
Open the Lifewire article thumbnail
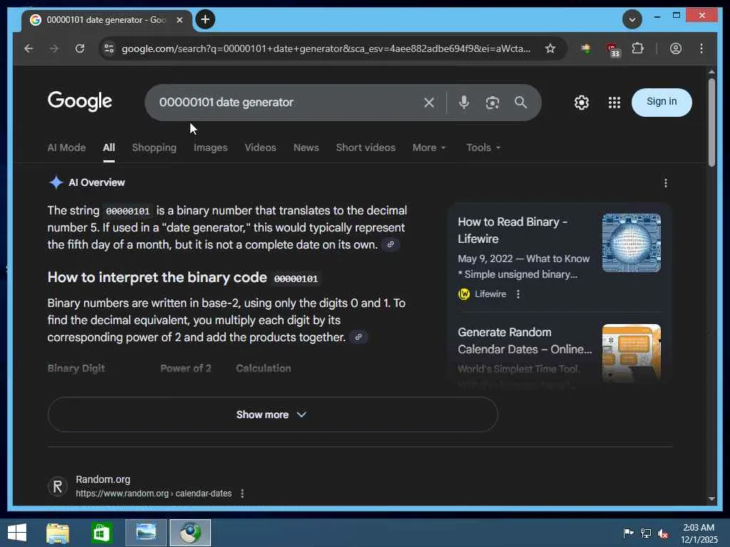click(x=632, y=243)
